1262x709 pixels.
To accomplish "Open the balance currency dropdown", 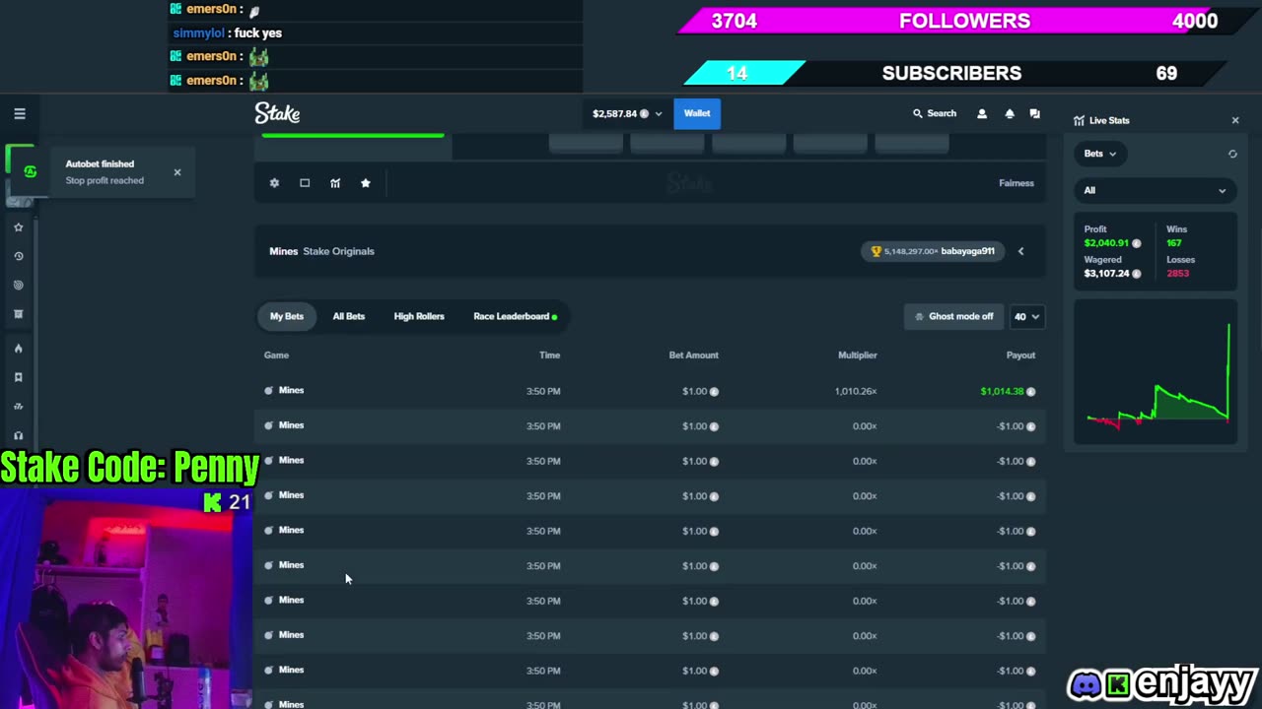I will 627,113.
